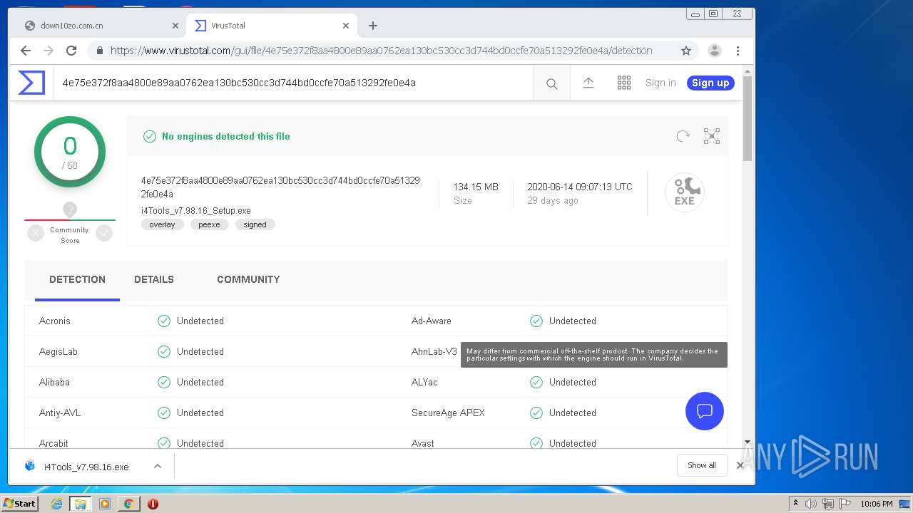Click the VirusTotal logo icon

31,83
